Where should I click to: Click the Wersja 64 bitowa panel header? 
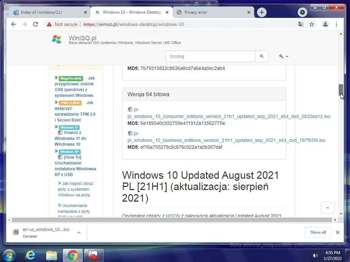point(204,94)
